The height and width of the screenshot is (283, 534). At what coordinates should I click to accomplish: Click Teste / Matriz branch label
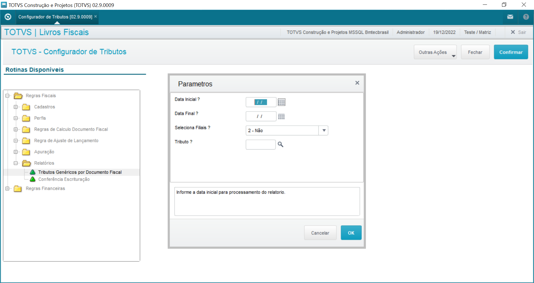(478, 32)
